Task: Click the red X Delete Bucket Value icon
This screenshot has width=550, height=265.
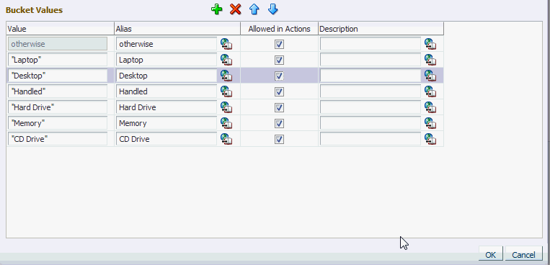Action: pos(236,9)
